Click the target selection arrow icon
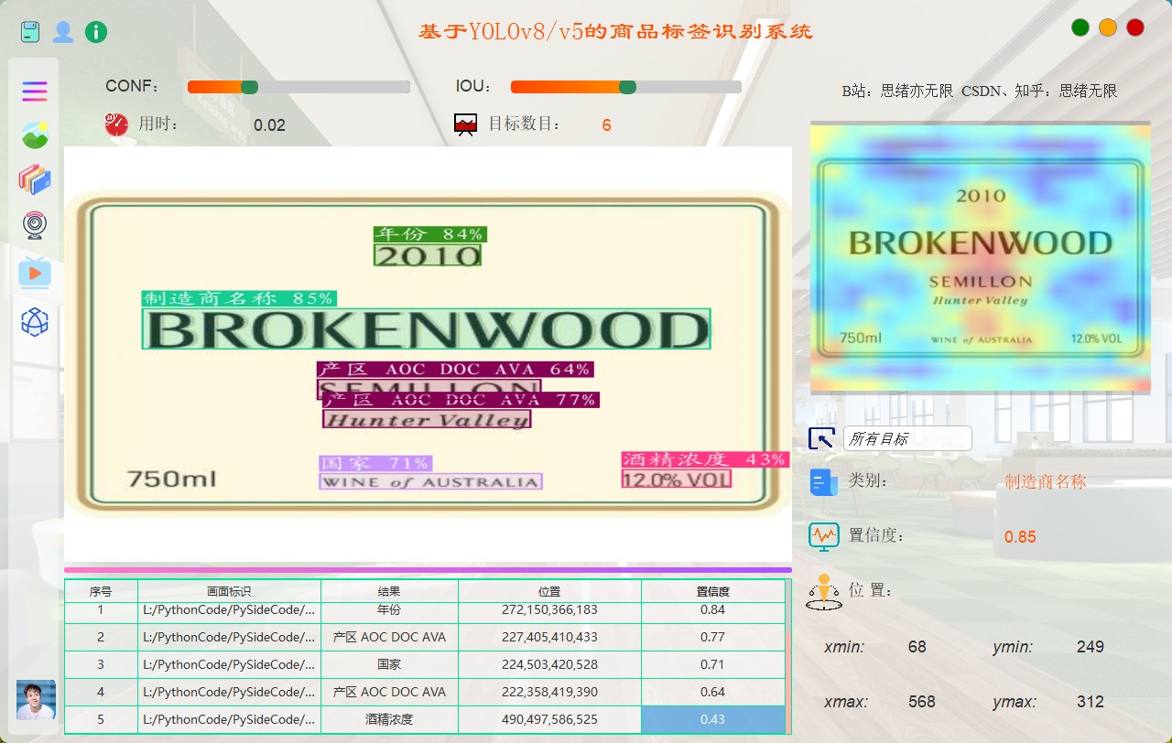The image size is (1172, 743). [821, 438]
